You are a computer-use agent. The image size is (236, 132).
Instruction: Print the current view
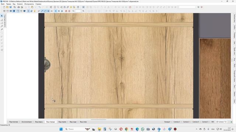(x=19, y=7)
